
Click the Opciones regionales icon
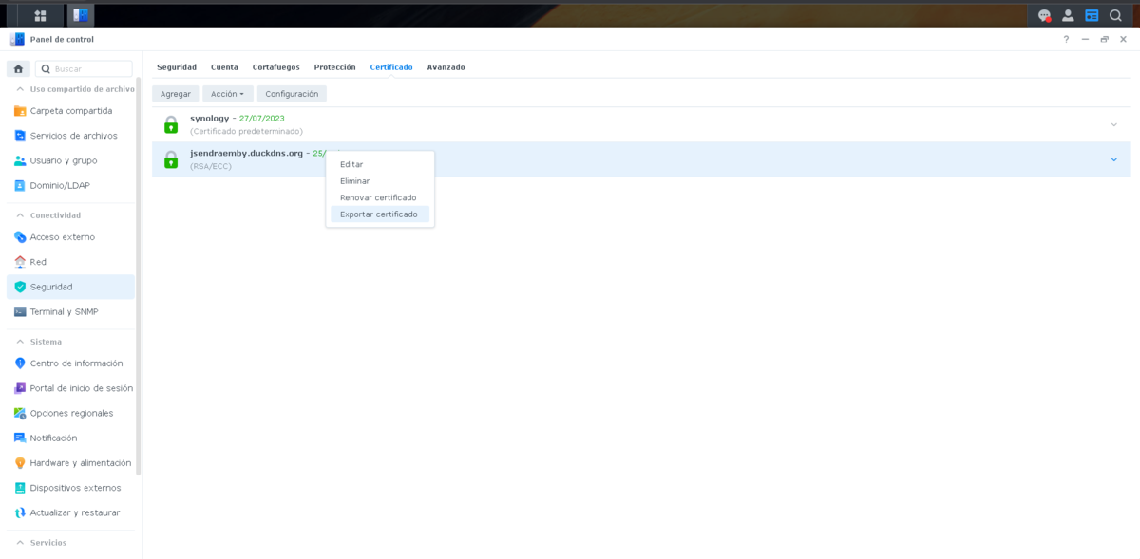(20, 413)
